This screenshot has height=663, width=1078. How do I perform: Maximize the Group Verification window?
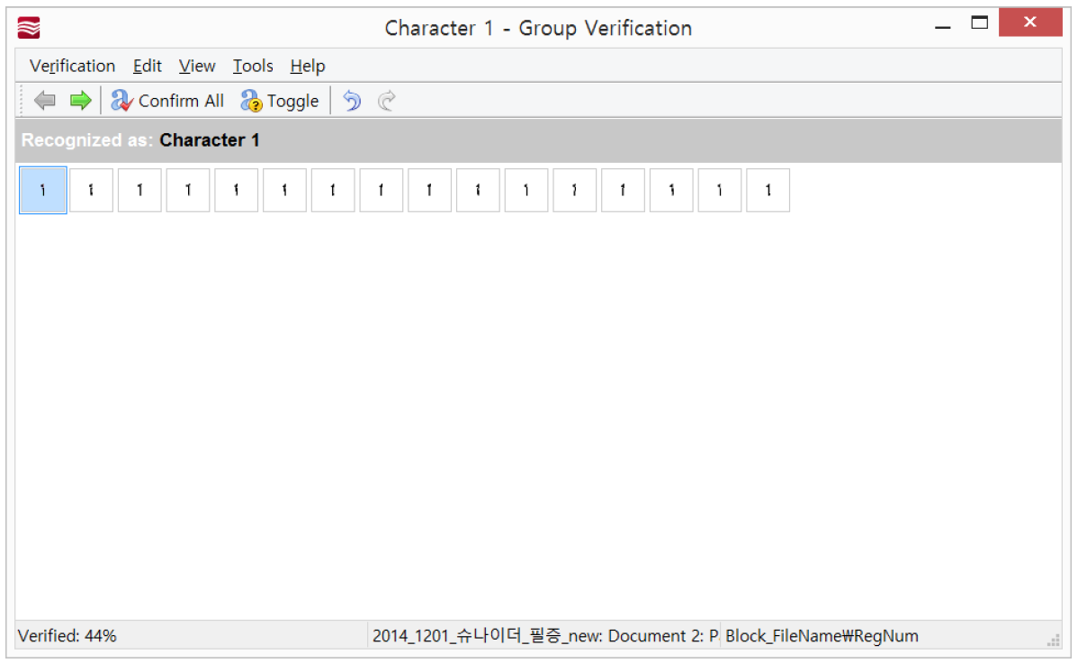(x=979, y=22)
